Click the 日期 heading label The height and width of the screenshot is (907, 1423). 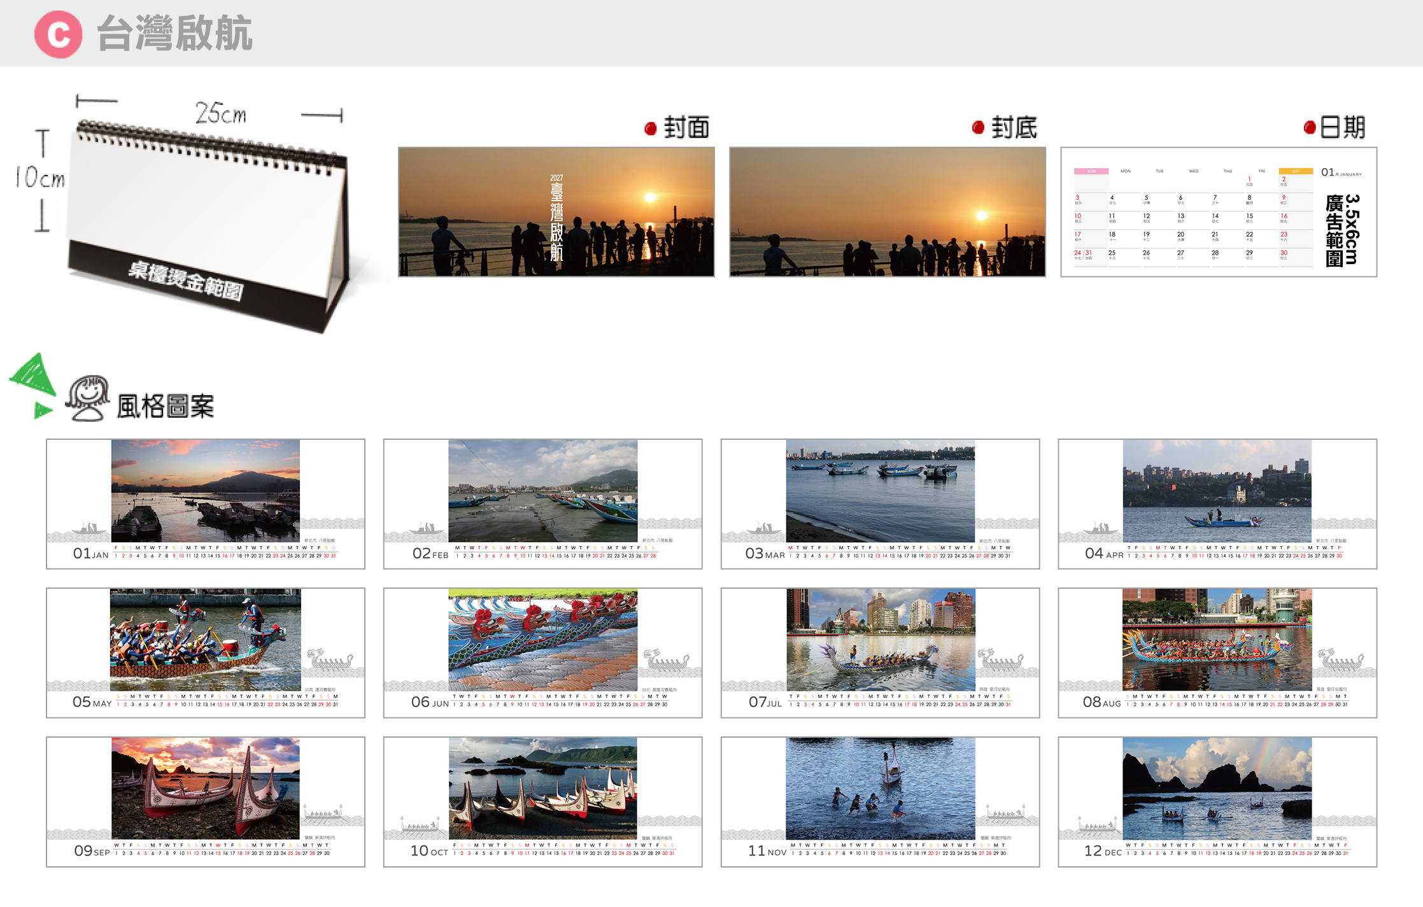[x=1343, y=127]
